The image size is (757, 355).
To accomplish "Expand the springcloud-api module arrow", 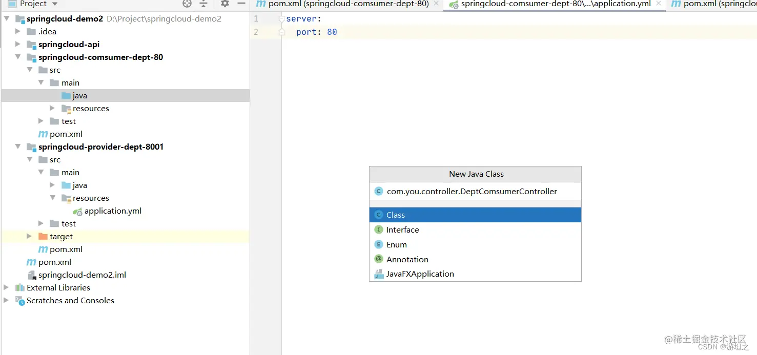I will point(18,45).
